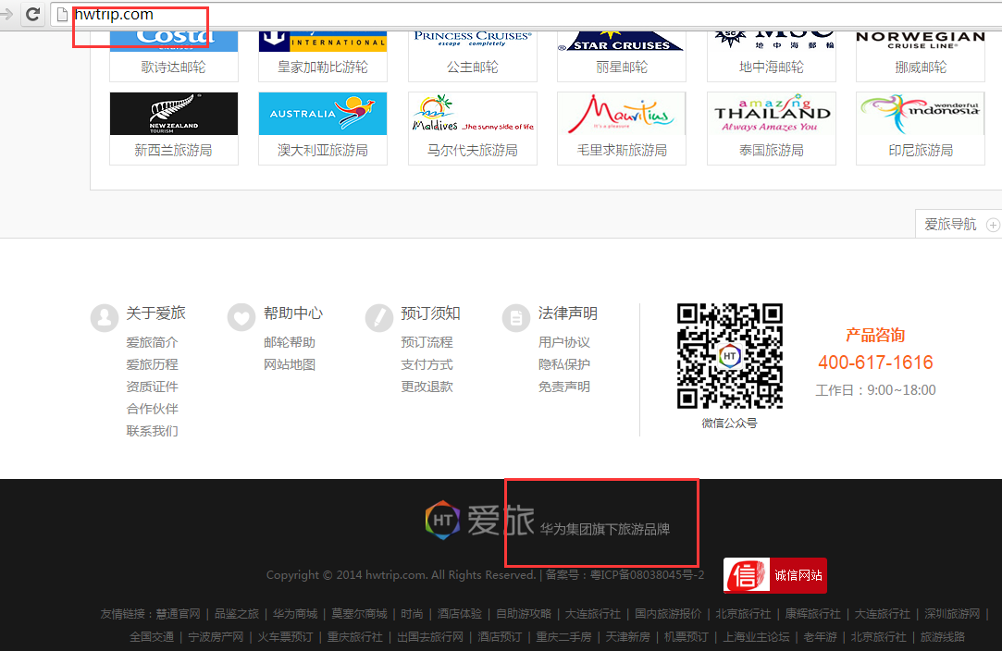Screen dimensions: 1002x651
Task: Open the 慧通官网 friendly link
Action: click(179, 614)
